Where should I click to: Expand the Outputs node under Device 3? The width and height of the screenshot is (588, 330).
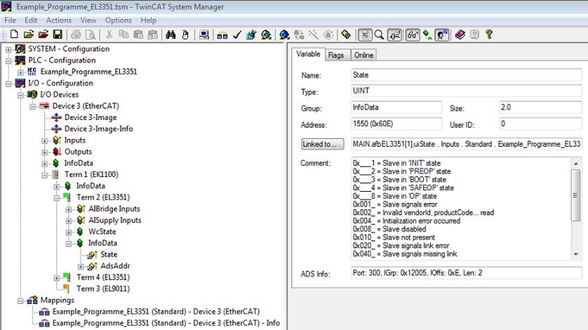point(45,152)
